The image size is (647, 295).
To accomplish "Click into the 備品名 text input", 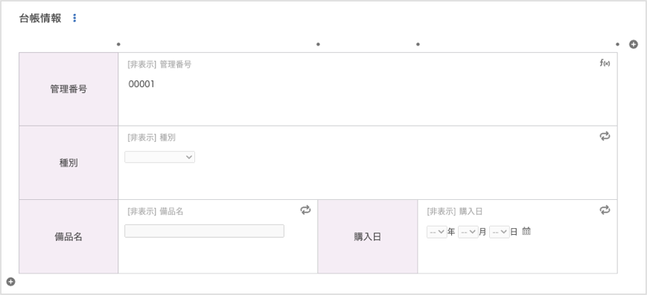I will [x=204, y=231].
